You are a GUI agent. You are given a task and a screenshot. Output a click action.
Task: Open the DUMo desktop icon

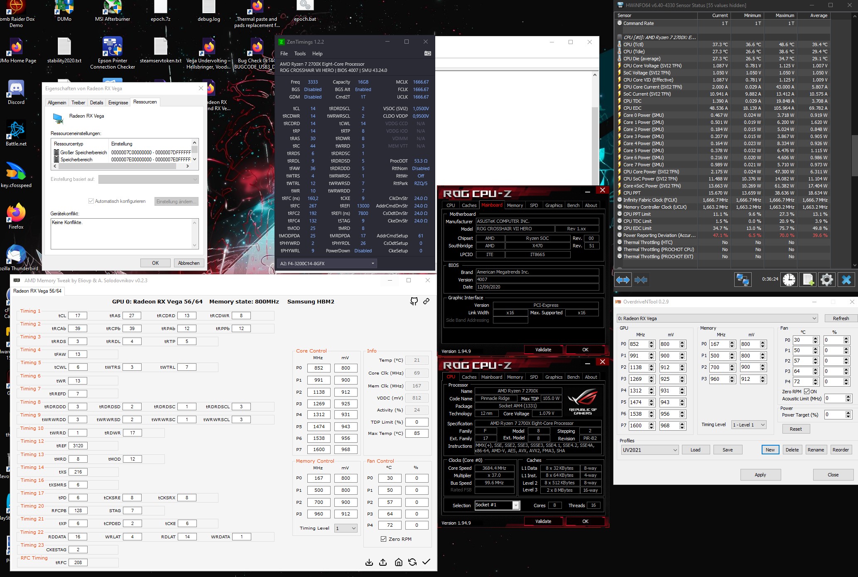pos(64,12)
